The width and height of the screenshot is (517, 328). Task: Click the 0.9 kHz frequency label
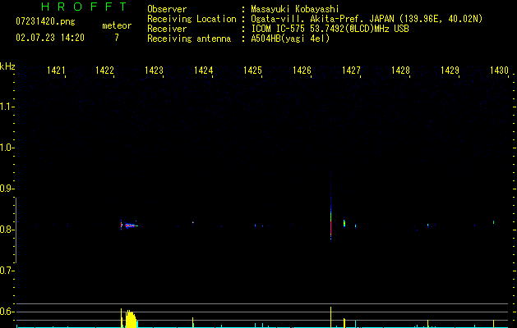7,189
